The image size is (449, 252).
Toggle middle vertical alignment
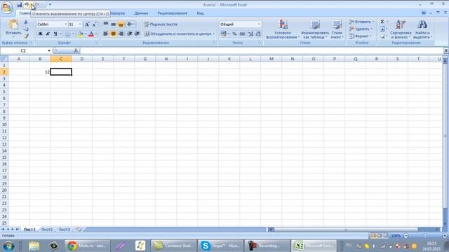point(114,24)
